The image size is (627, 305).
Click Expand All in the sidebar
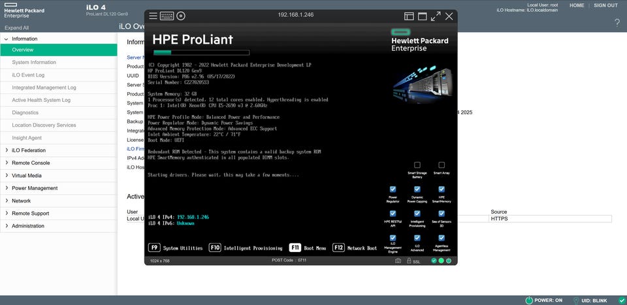tap(16, 28)
